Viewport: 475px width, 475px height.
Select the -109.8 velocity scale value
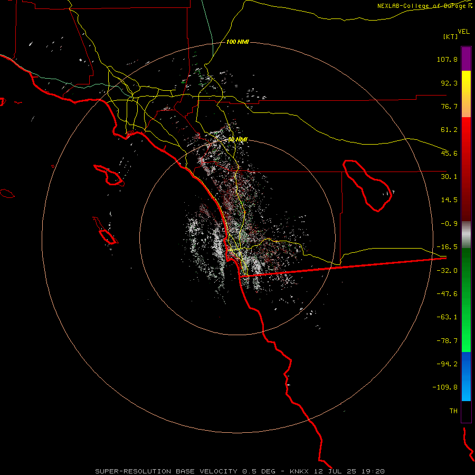point(445,387)
